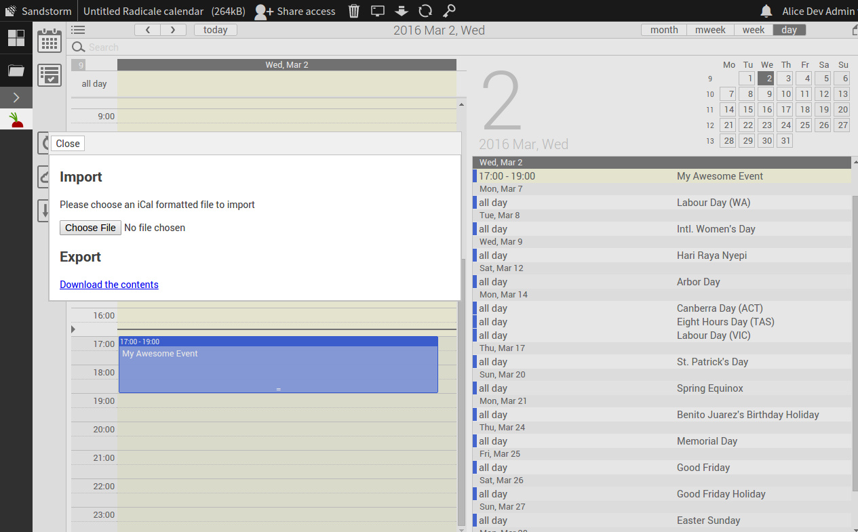Go to the next day arrow
Viewport: 858px width, 532px height.
[x=174, y=30]
